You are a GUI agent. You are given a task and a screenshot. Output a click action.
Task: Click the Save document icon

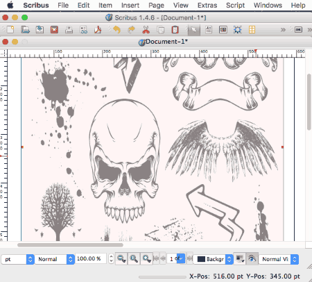(x=40, y=30)
